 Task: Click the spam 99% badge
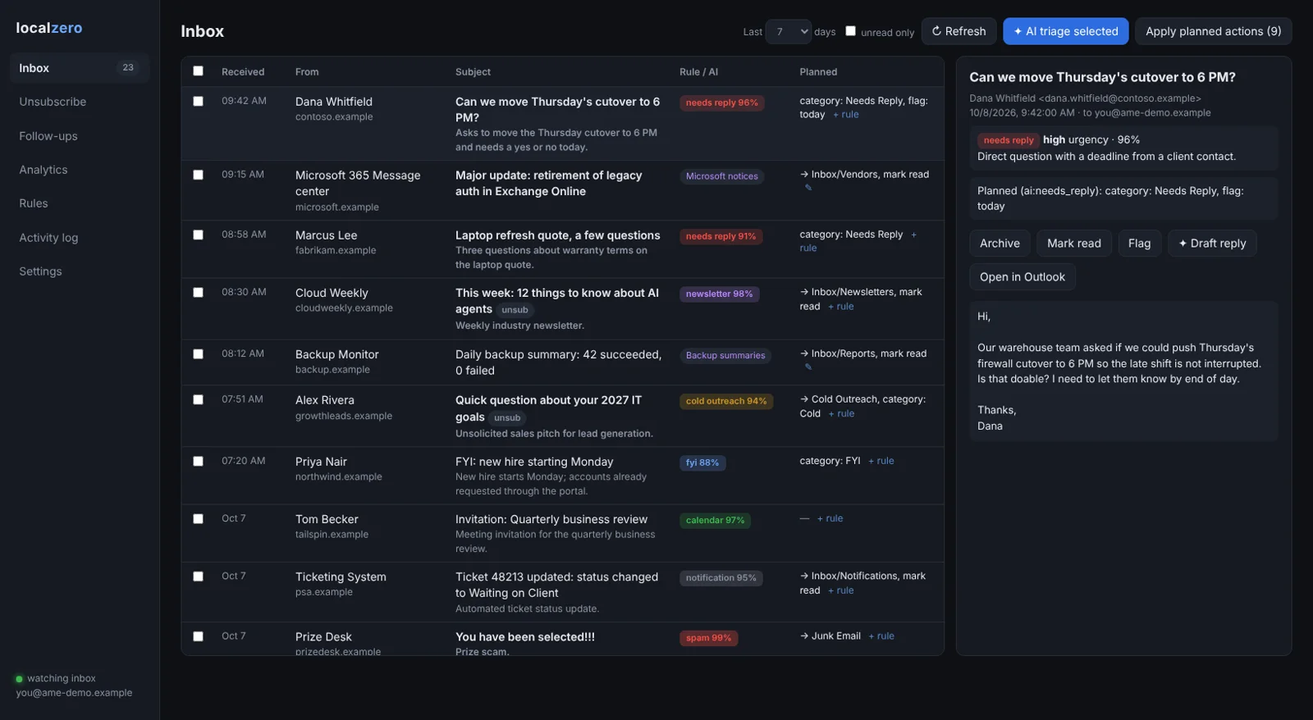coord(708,638)
